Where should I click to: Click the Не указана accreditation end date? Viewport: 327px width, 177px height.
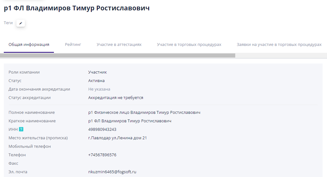pos(99,89)
